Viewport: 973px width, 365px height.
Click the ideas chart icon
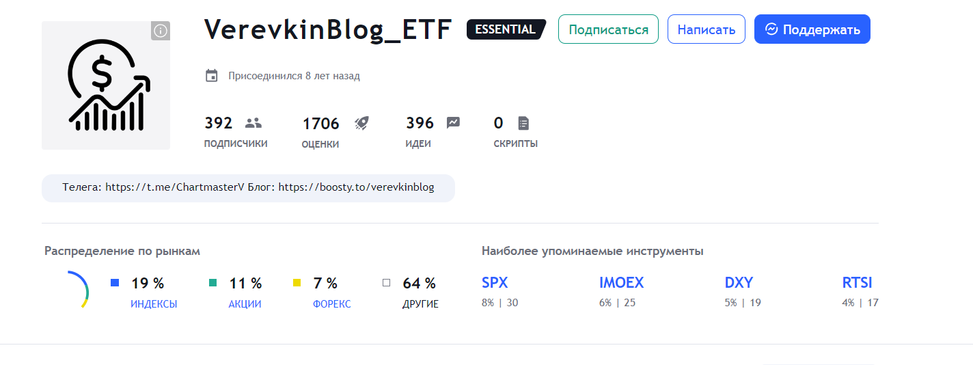tap(453, 123)
